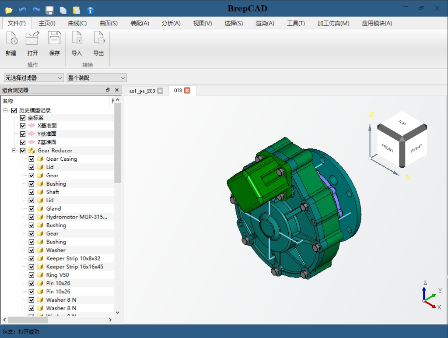Image resolution: width=448 pixels, height=338 pixels.
Task: Click the 名称 column header
Action: tap(8, 101)
